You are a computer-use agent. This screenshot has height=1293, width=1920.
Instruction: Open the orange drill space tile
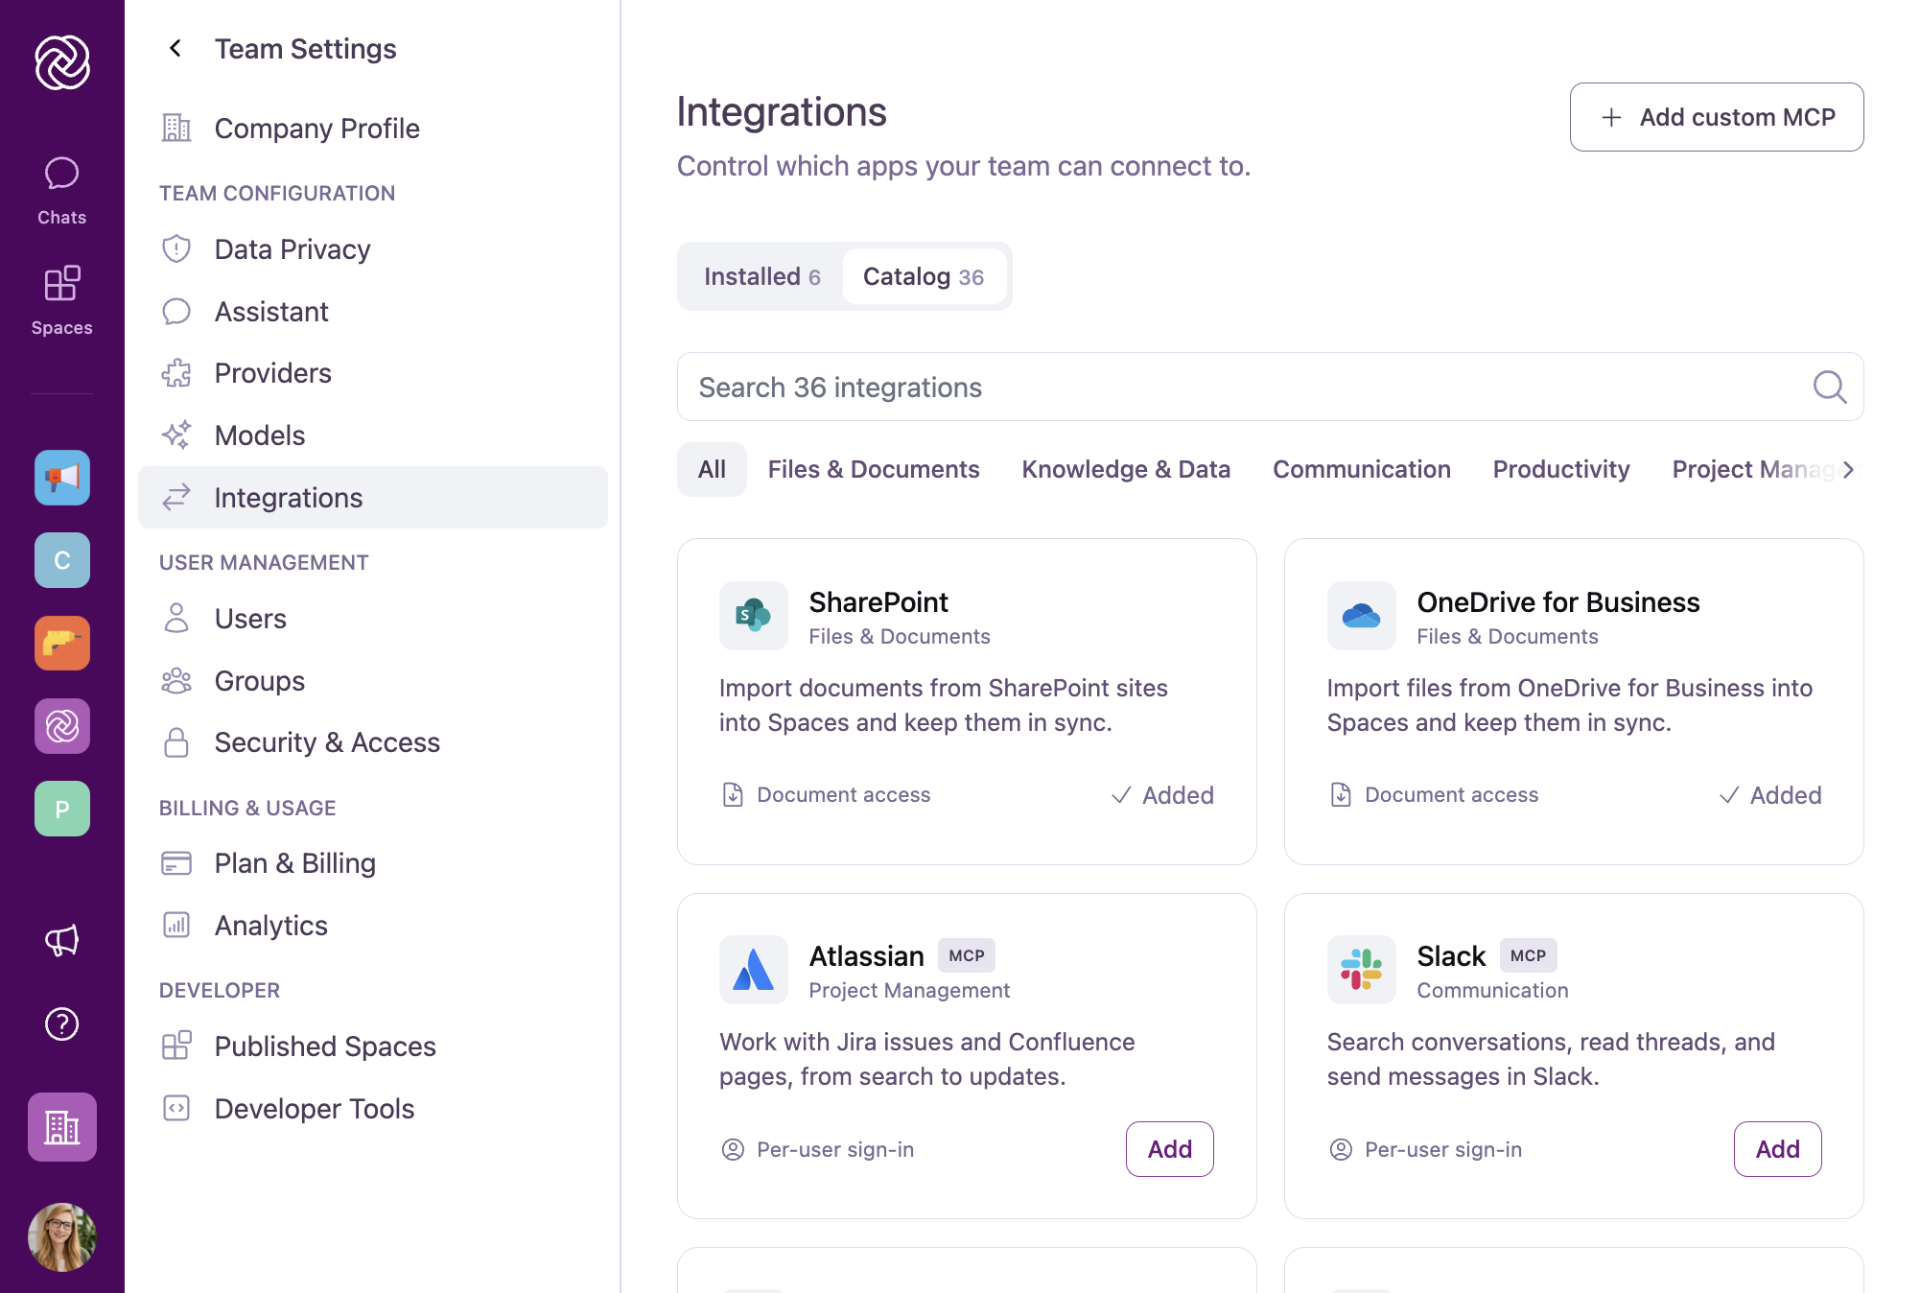pos(62,643)
